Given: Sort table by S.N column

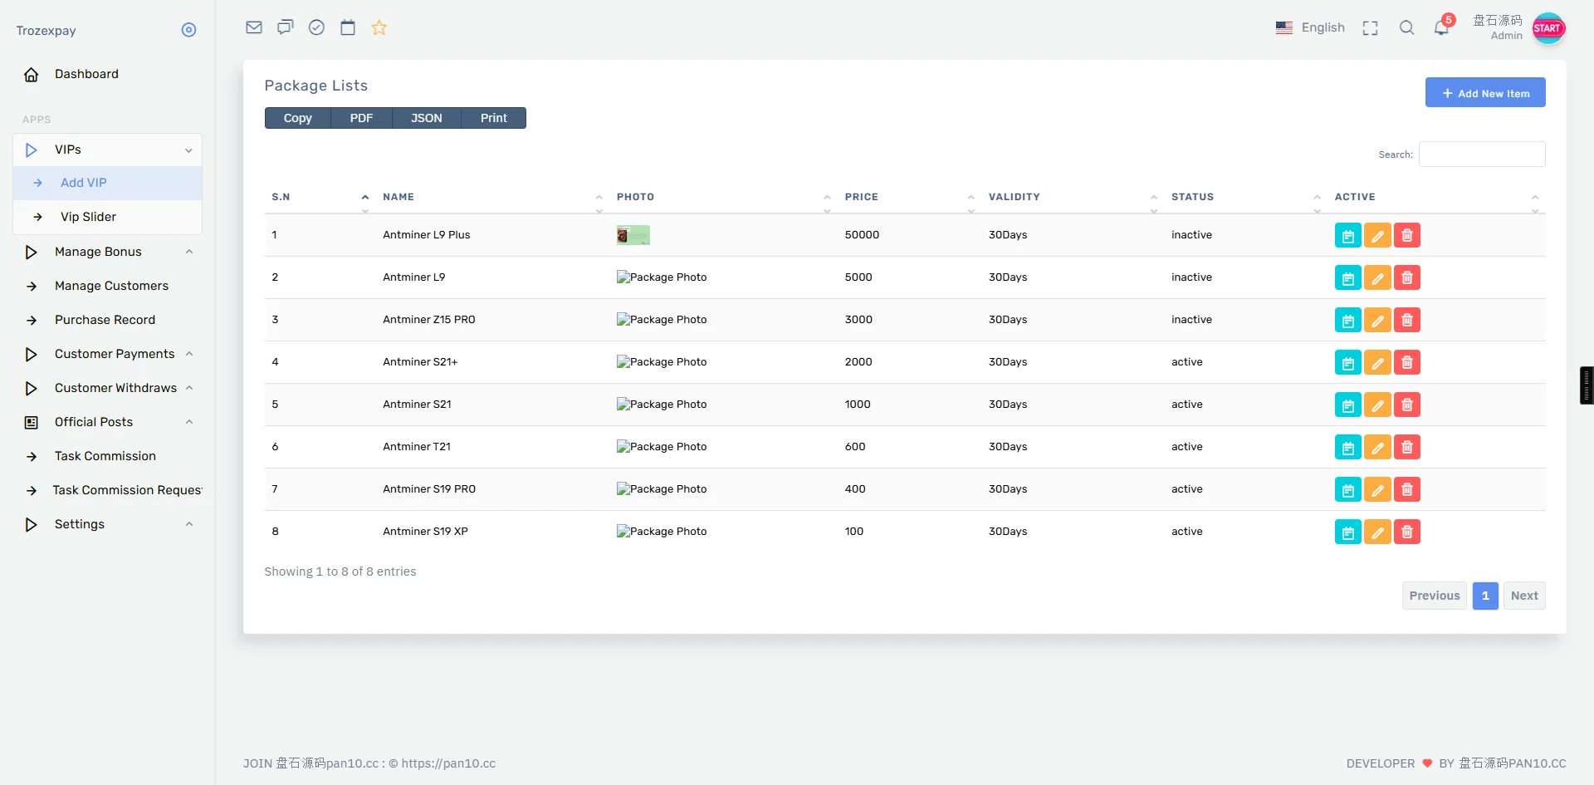Looking at the screenshot, I should pos(320,197).
